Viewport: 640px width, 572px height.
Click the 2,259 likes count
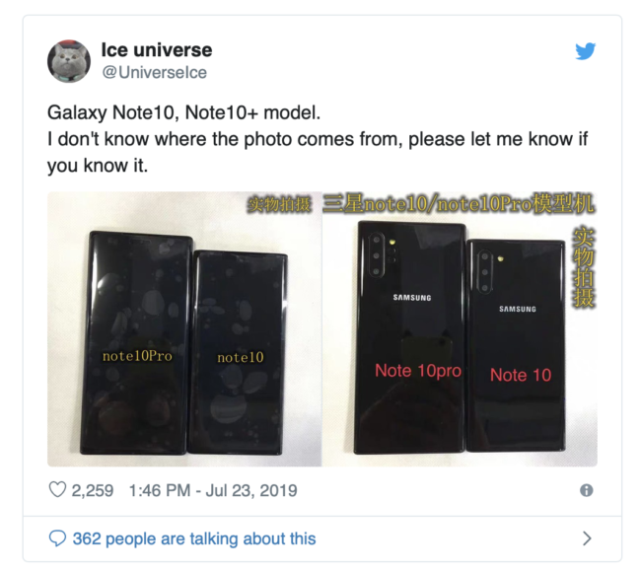(93, 490)
